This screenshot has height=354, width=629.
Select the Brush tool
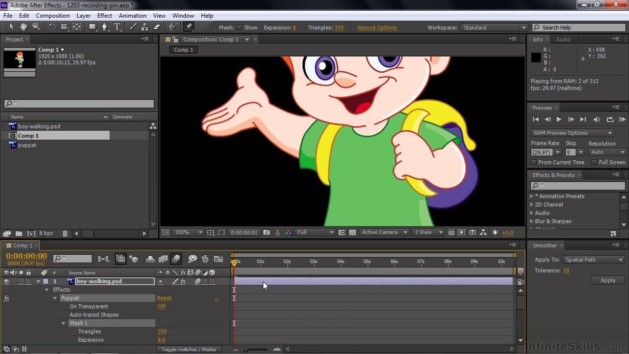coord(133,27)
